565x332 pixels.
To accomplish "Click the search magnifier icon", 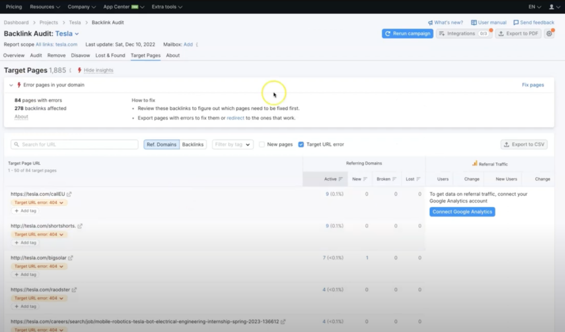I will pos(17,144).
